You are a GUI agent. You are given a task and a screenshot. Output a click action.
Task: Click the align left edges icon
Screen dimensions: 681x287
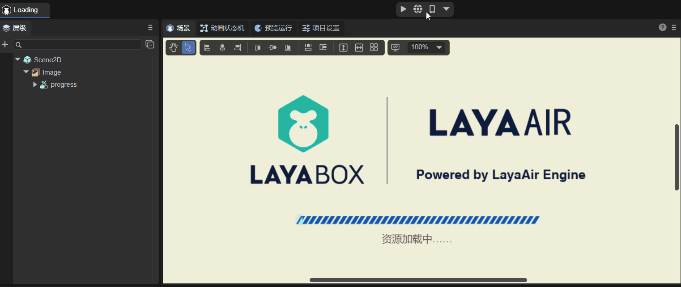(208, 47)
